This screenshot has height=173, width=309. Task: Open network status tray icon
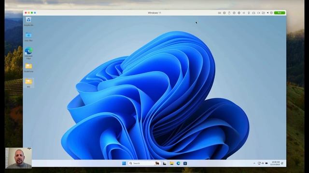pos(259,163)
